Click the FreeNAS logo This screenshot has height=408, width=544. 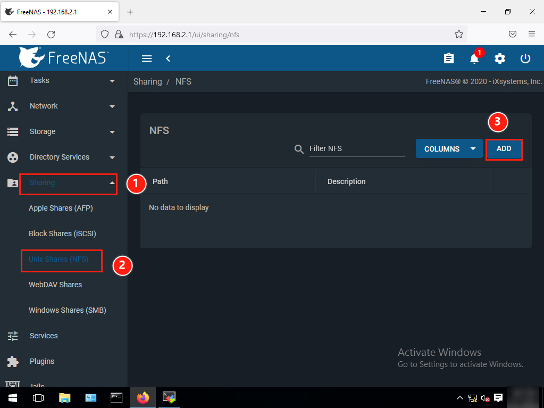63,57
